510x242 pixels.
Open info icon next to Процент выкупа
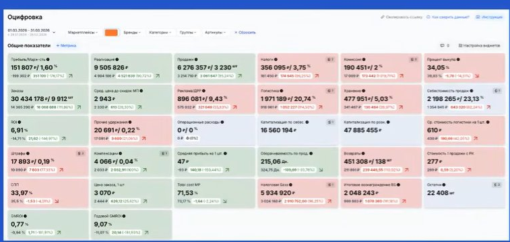[x=458, y=60]
